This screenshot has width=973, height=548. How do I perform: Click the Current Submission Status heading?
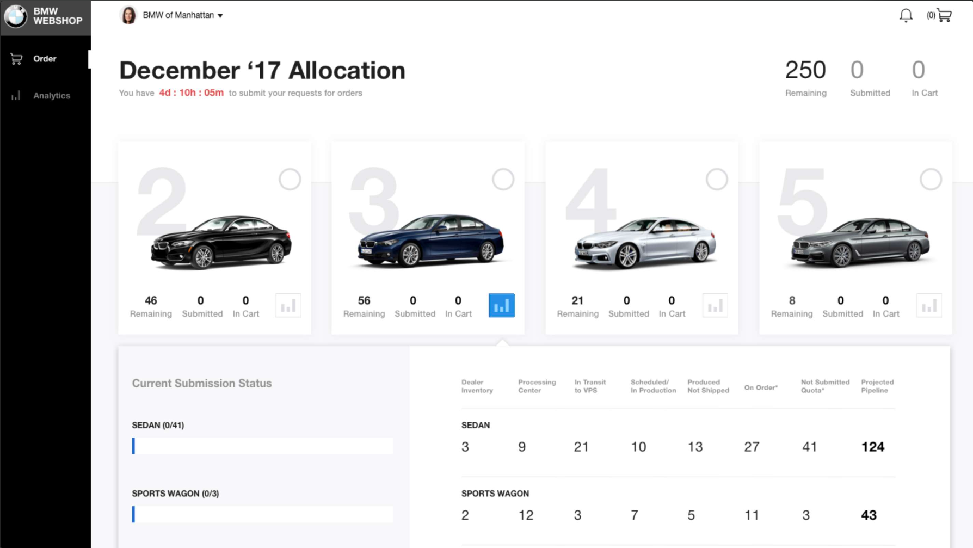click(x=201, y=383)
